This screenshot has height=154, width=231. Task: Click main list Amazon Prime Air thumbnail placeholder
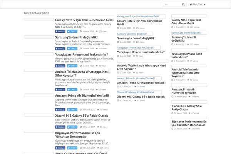click(39, 95)
